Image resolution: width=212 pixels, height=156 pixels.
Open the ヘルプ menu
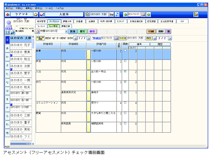coord(59,8)
